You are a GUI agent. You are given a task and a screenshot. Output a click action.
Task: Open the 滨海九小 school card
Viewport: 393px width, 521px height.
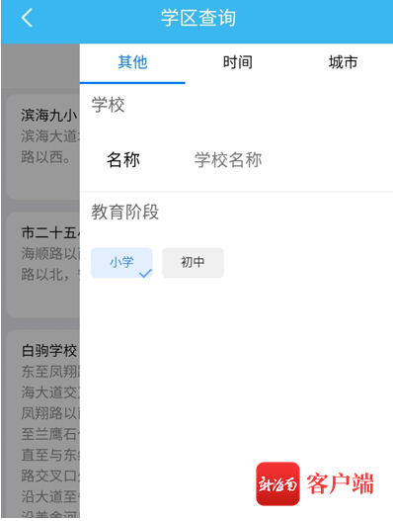point(43,146)
